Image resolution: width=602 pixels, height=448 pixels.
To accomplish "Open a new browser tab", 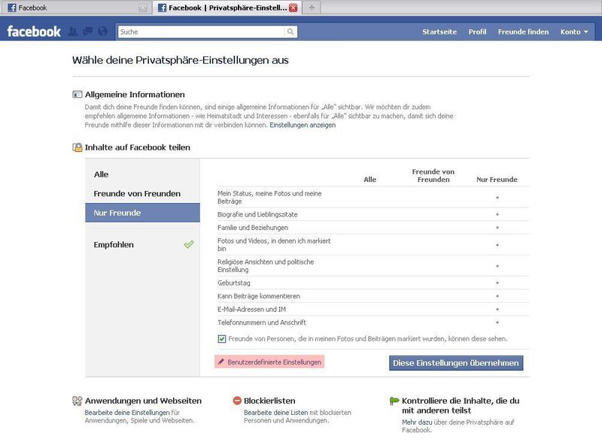I will tap(312, 8).
